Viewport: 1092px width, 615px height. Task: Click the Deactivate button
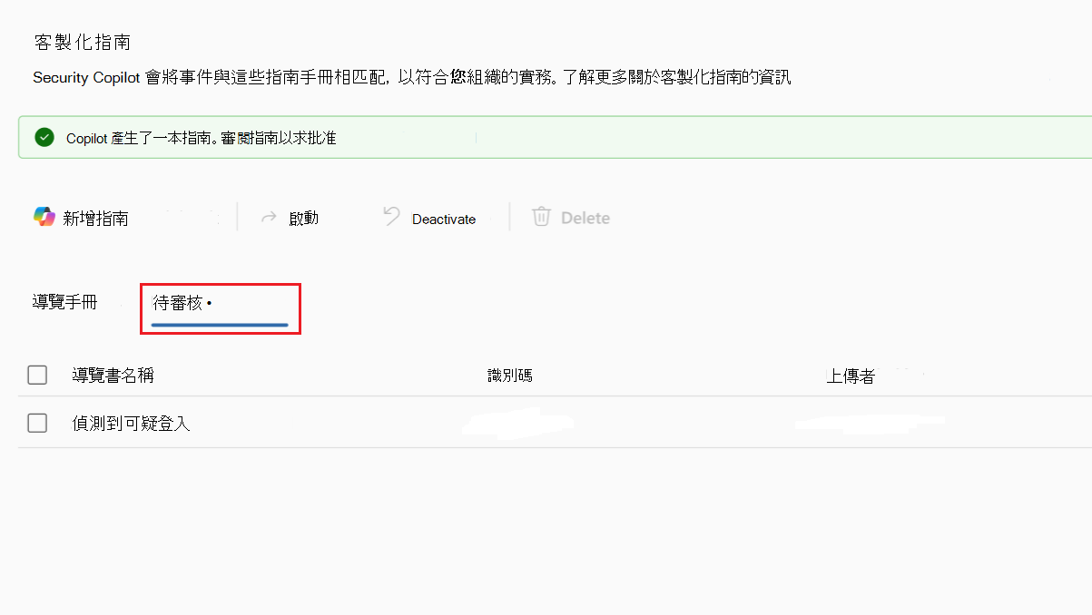[x=443, y=219]
